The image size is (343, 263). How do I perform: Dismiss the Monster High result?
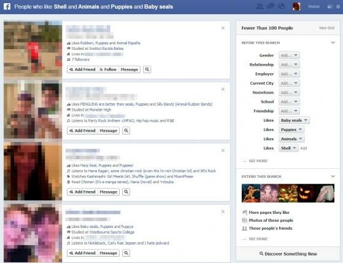223,89
